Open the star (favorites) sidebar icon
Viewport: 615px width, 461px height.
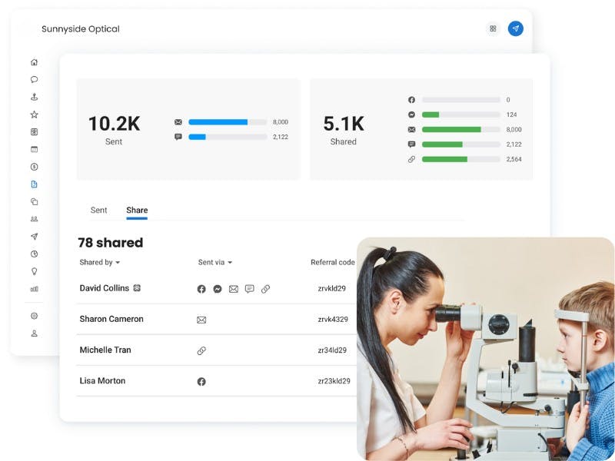click(34, 114)
